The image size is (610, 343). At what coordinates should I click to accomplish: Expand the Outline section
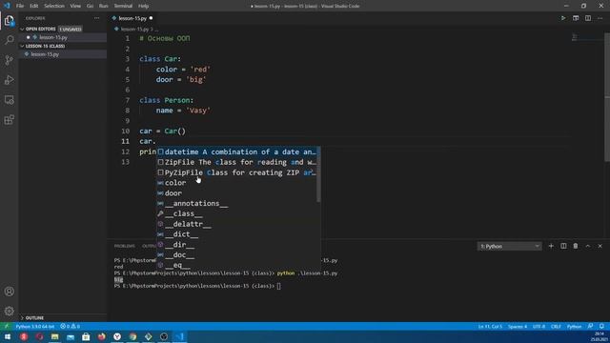34,317
